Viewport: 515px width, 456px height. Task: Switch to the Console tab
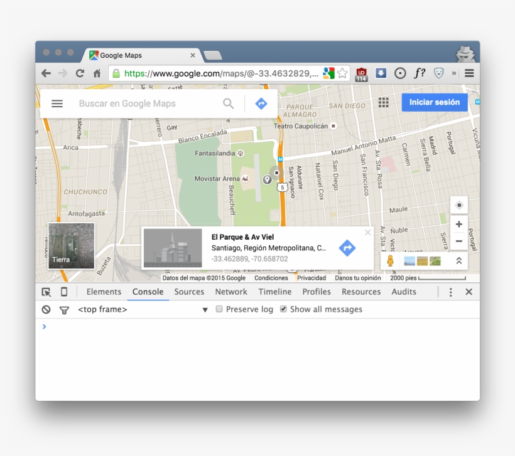pyautogui.click(x=148, y=292)
